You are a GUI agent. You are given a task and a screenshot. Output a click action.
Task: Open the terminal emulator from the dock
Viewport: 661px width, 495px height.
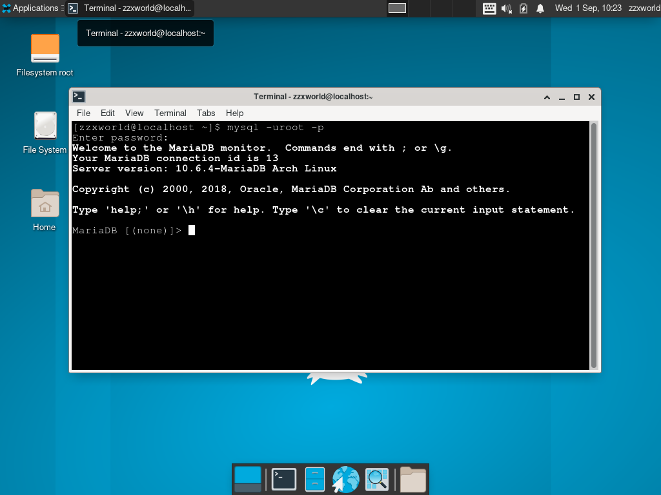coord(284,479)
